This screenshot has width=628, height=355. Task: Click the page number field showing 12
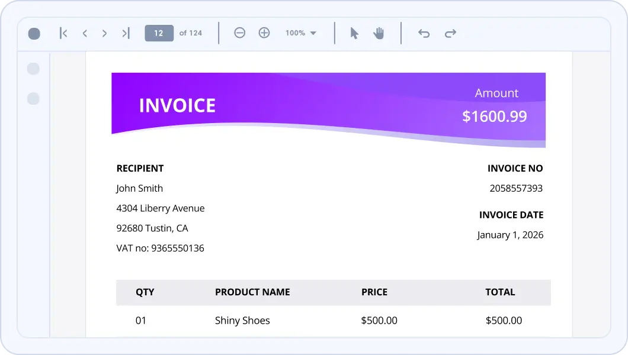pos(159,33)
